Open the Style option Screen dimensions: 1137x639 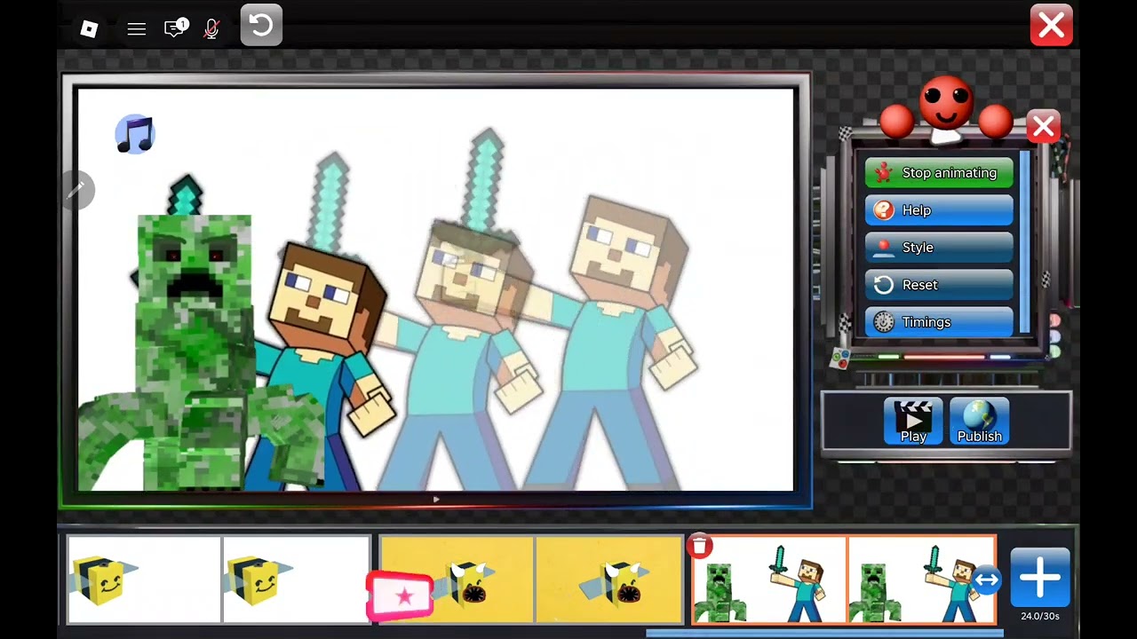(939, 248)
